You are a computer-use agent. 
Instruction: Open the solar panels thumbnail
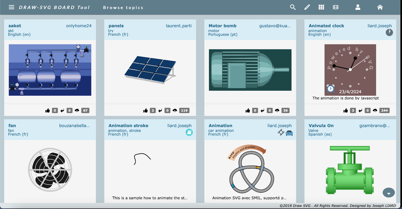pyautogui.click(x=150, y=69)
